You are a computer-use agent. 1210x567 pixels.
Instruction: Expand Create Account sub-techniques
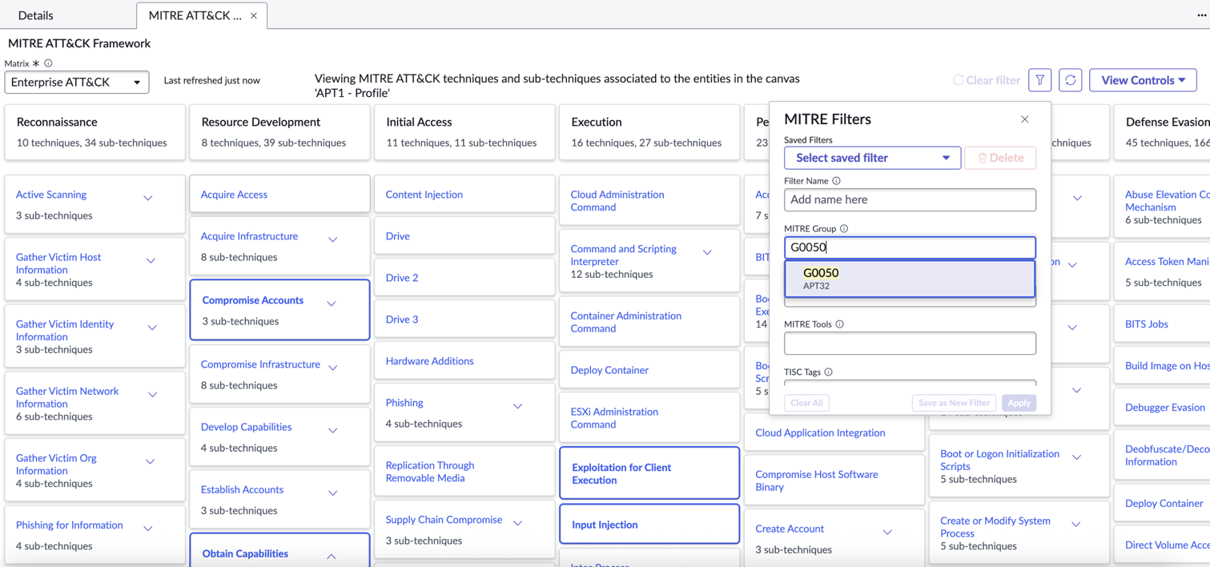(x=887, y=533)
